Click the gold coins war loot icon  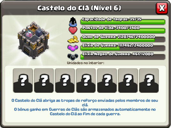click(73, 39)
